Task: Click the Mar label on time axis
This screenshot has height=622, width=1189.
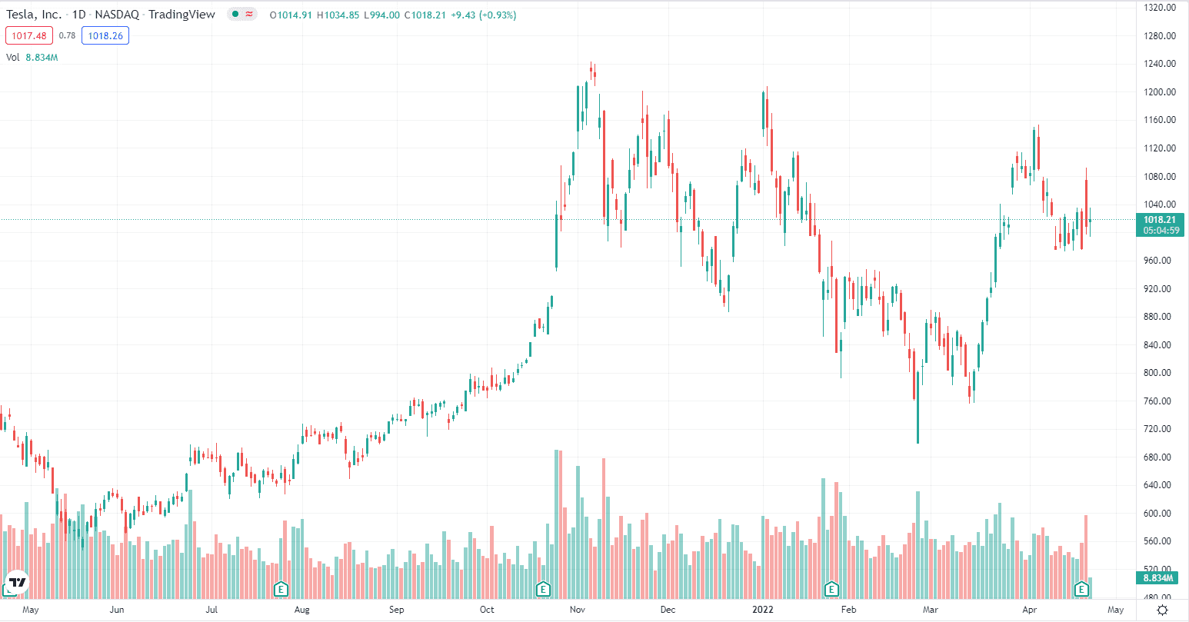Action: (x=931, y=610)
